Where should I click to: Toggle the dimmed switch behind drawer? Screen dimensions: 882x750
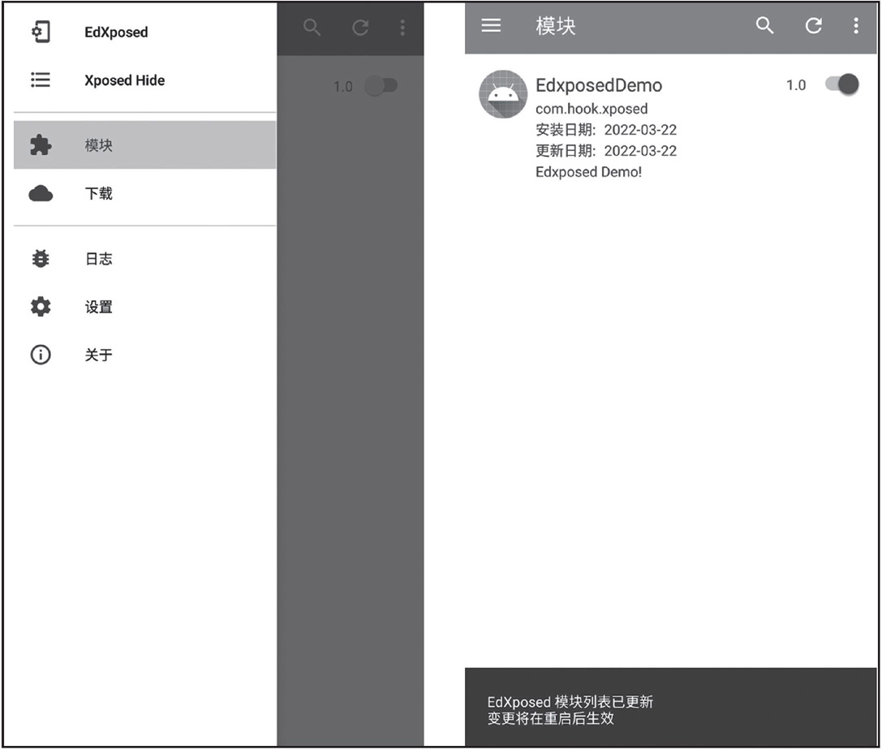point(381,85)
